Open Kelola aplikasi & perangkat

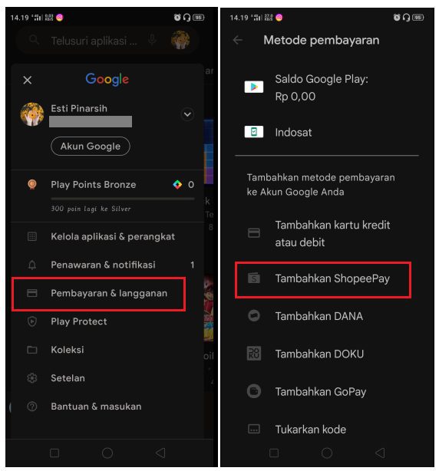(x=108, y=237)
